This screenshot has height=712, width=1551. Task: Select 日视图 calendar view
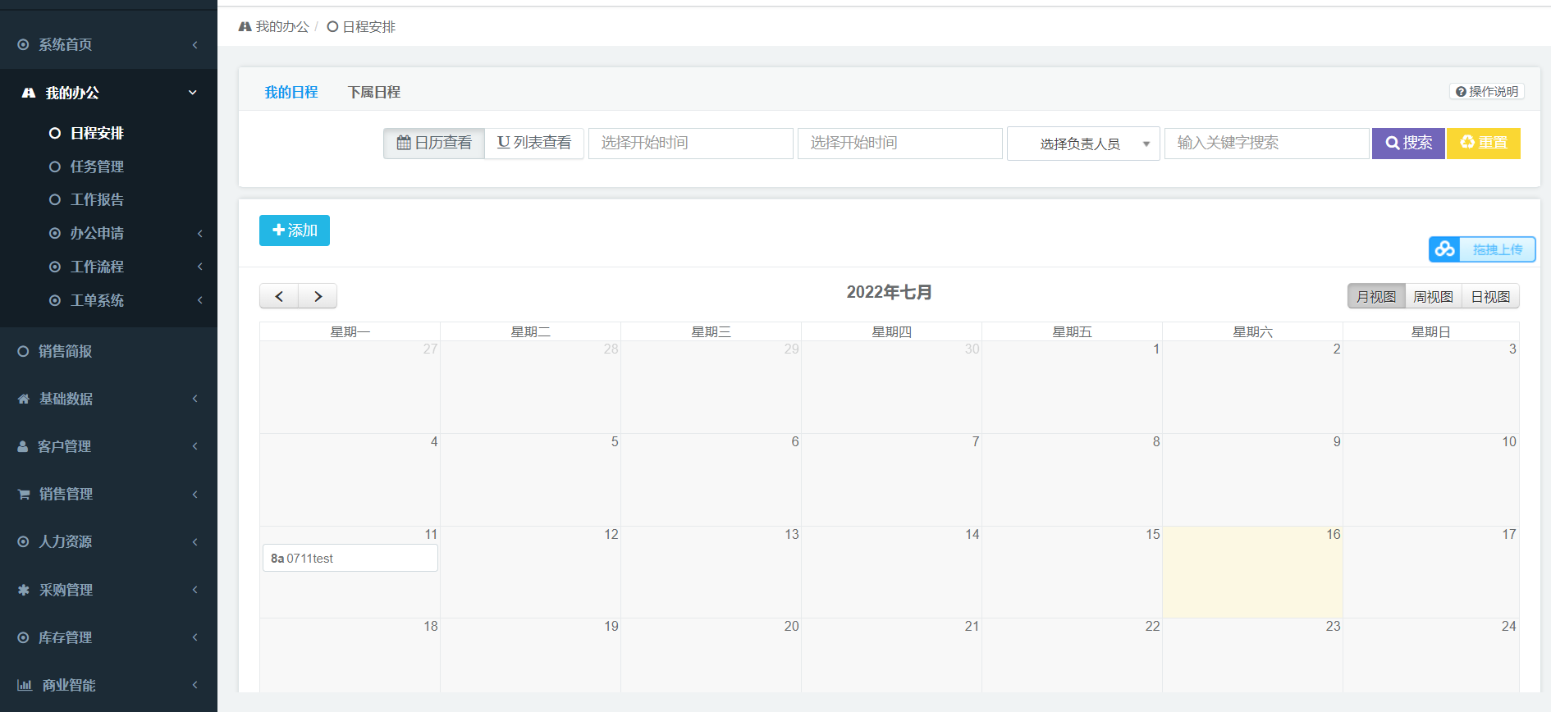[x=1490, y=296]
